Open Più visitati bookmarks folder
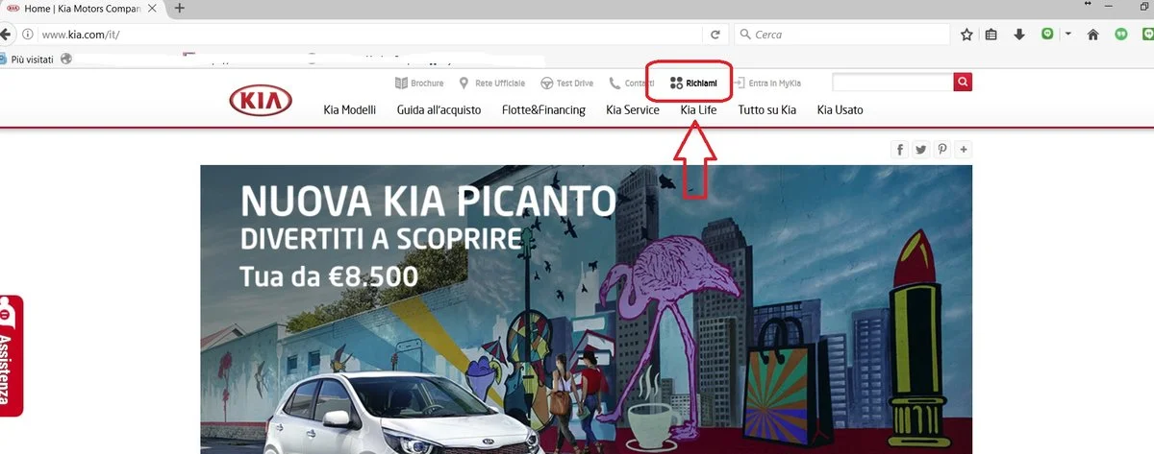The height and width of the screenshot is (454, 1154). pos(28,59)
